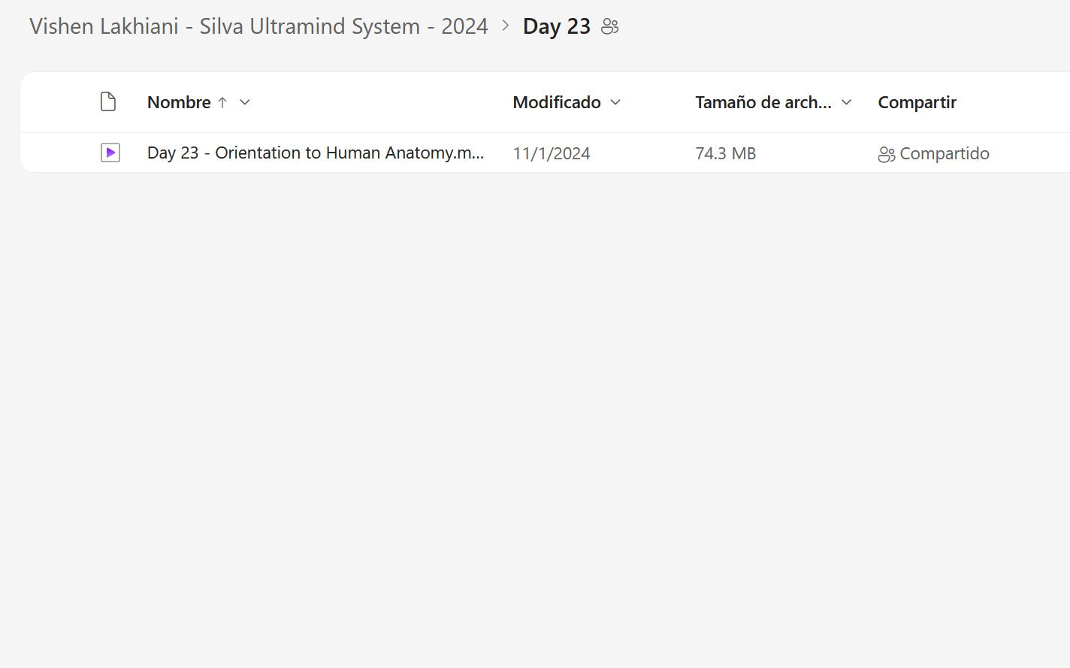This screenshot has width=1070, height=668.
Task: Click the shared people icon beside Day 23
Action: [x=610, y=27]
